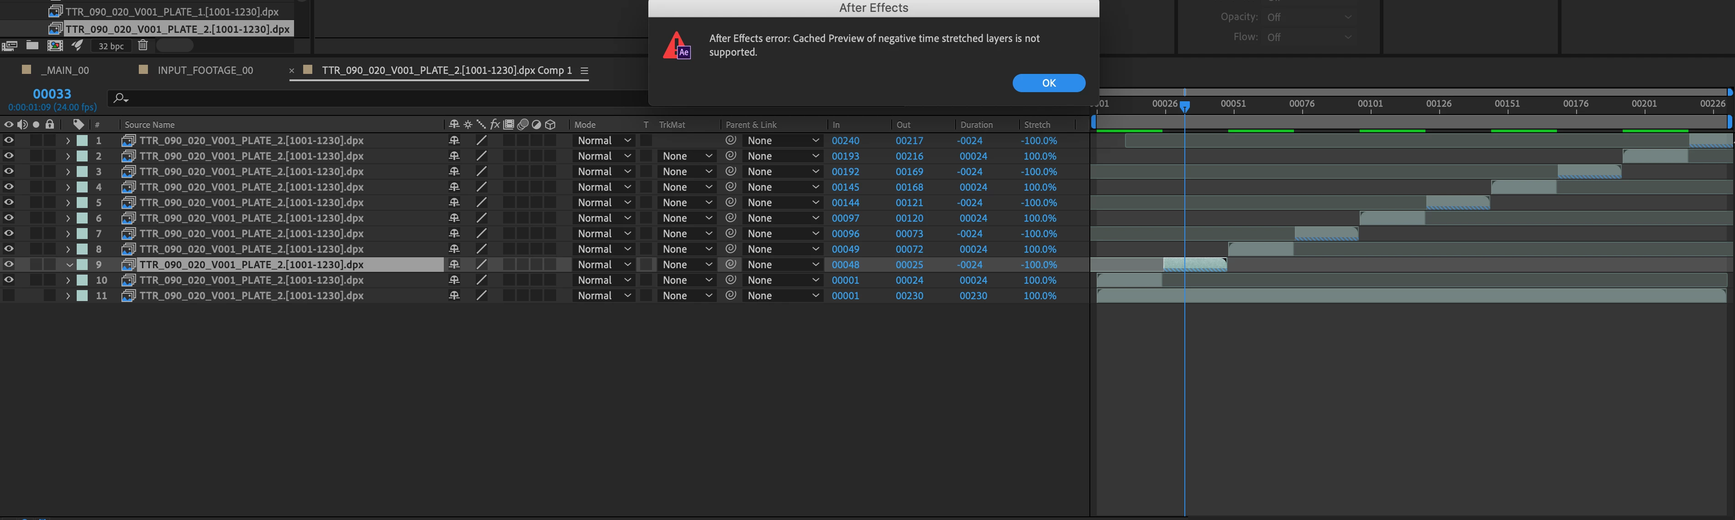Click the 3D Layer cube column icon
The image size is (1735, 520).
tap(550, 125)
